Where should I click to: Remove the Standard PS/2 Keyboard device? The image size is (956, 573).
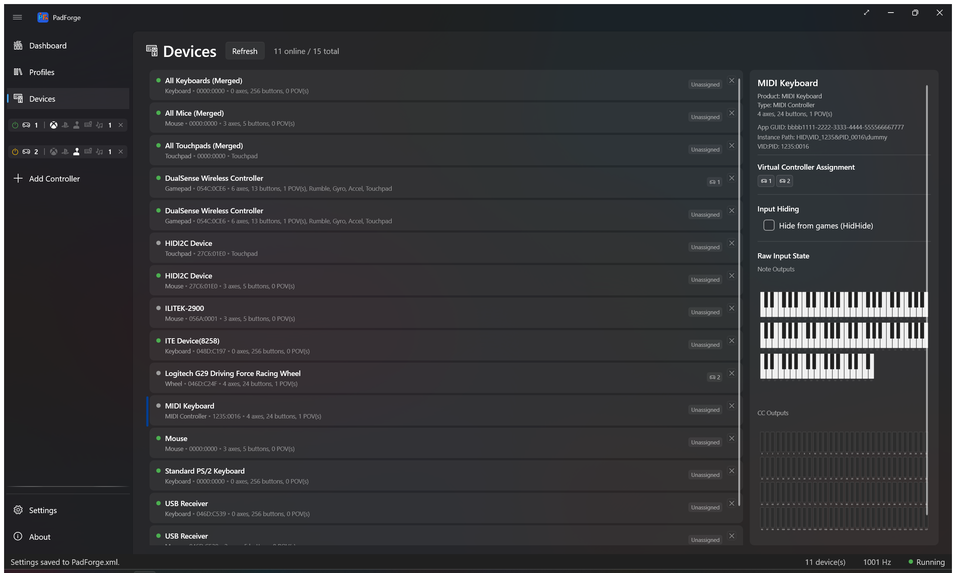(732, 471)
